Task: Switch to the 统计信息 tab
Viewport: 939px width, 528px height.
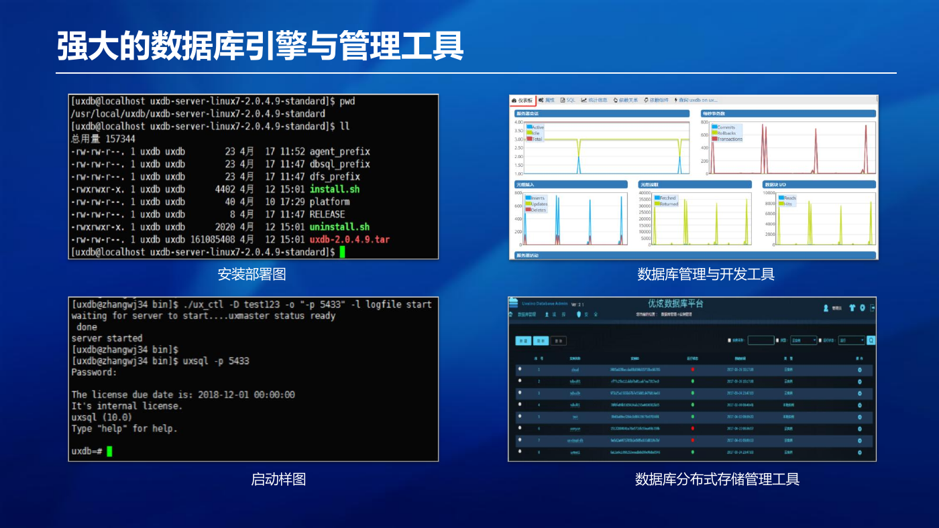Action: 594,101
